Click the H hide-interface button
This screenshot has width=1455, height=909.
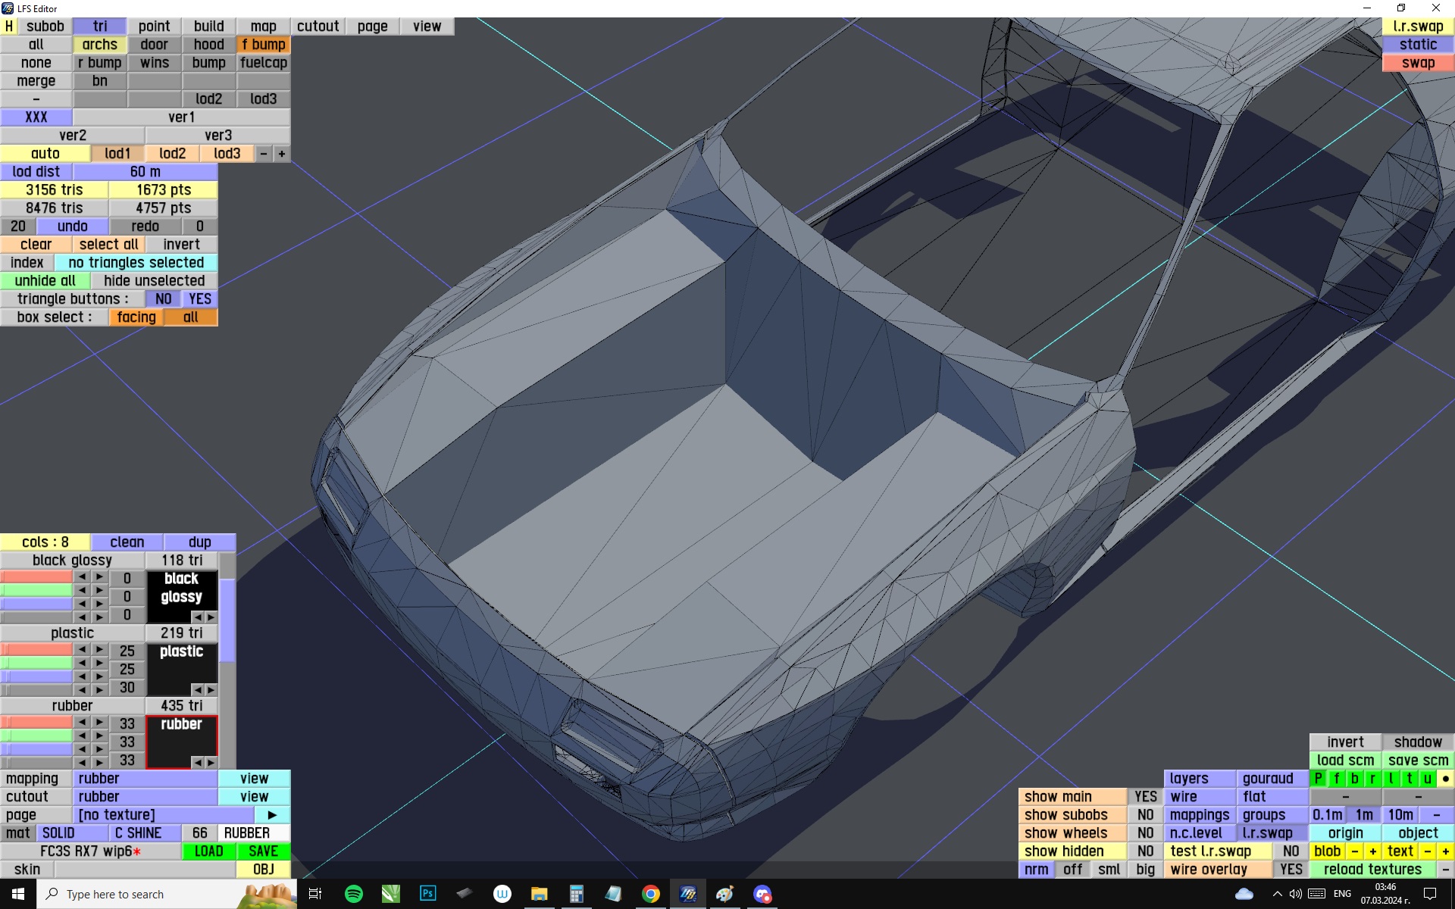pos(9,27)
